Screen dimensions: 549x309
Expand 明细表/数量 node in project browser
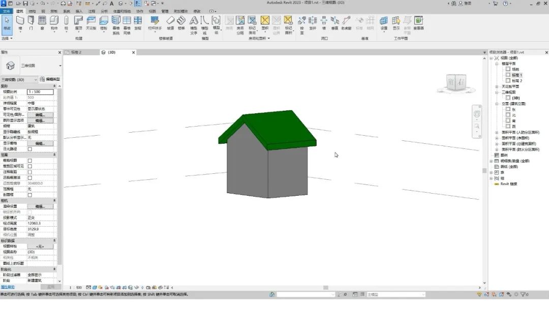point(491,161)
